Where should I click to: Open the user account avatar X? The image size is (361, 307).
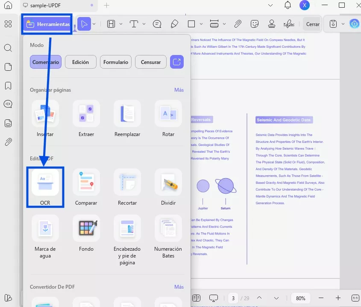click(304, 5)
